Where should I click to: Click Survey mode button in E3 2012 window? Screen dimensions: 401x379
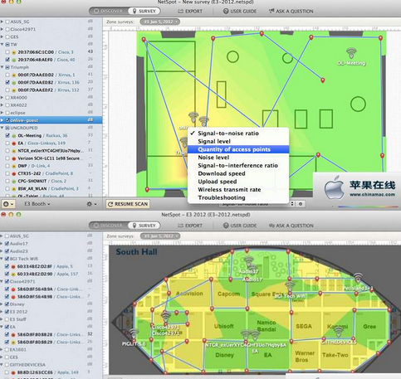[x=144, y=226]
